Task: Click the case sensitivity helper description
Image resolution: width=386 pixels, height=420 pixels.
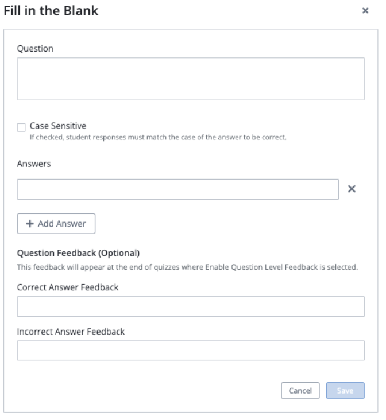Action: point(158,137)
